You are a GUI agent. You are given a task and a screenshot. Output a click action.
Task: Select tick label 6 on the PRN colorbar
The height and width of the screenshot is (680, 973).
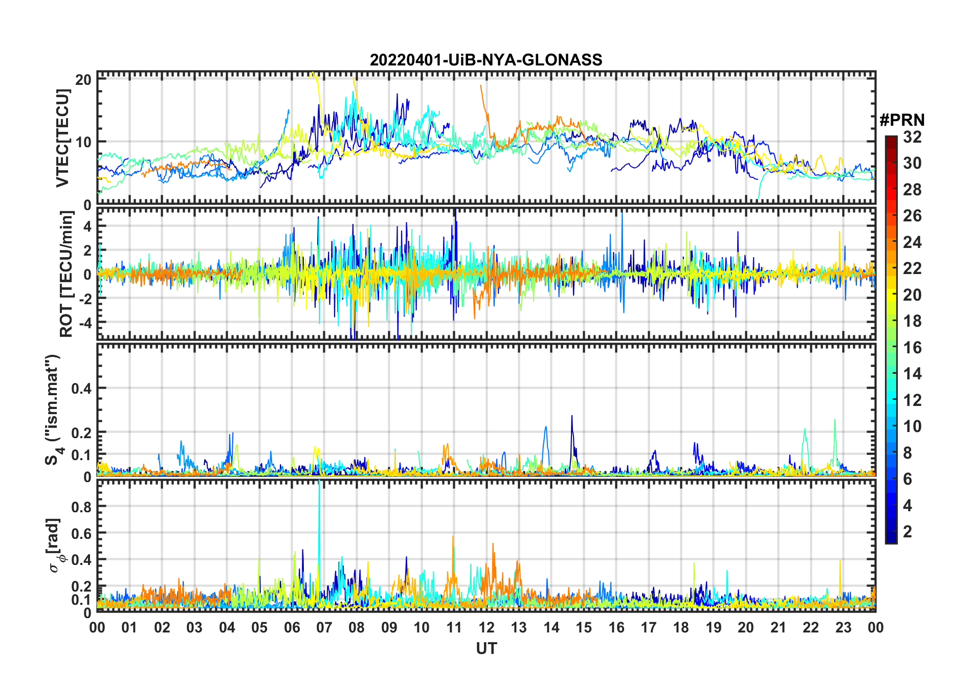(x=908, y=479)
